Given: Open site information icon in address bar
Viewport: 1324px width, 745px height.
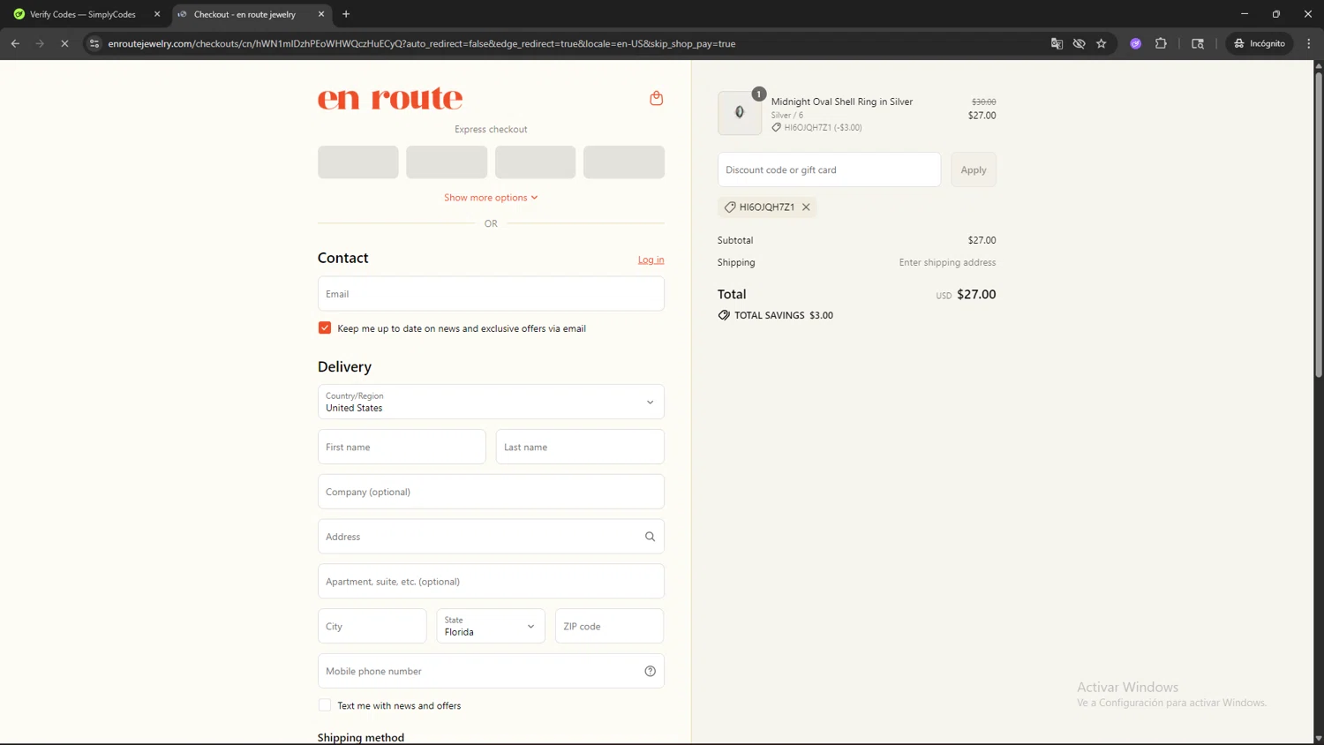Looking at the screenshot, I should coord(94,43).
